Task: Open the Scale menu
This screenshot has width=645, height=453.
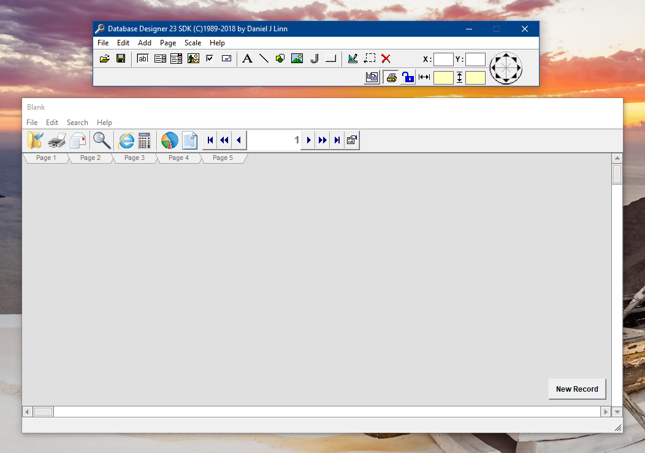Action: [193, 43]
